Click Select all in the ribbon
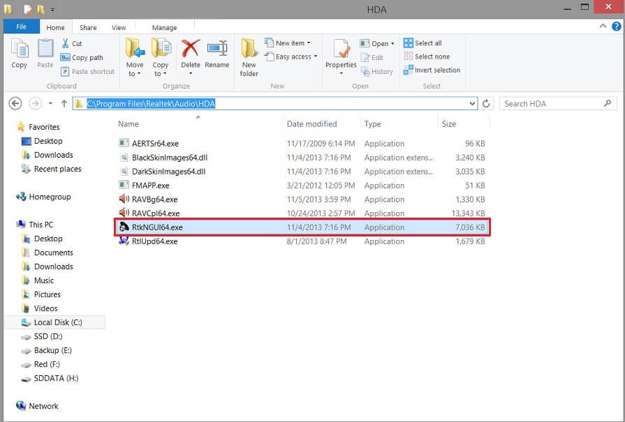 click(x=422, y=43)
